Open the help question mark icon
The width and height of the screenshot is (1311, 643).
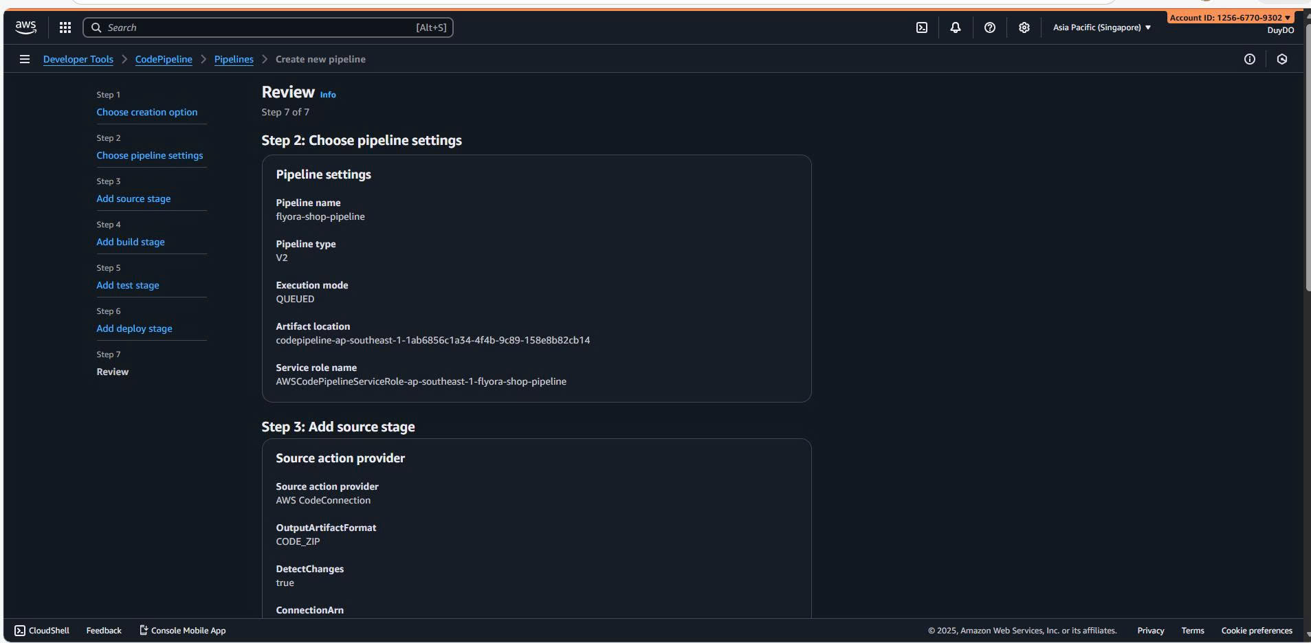tap(990, 27)
